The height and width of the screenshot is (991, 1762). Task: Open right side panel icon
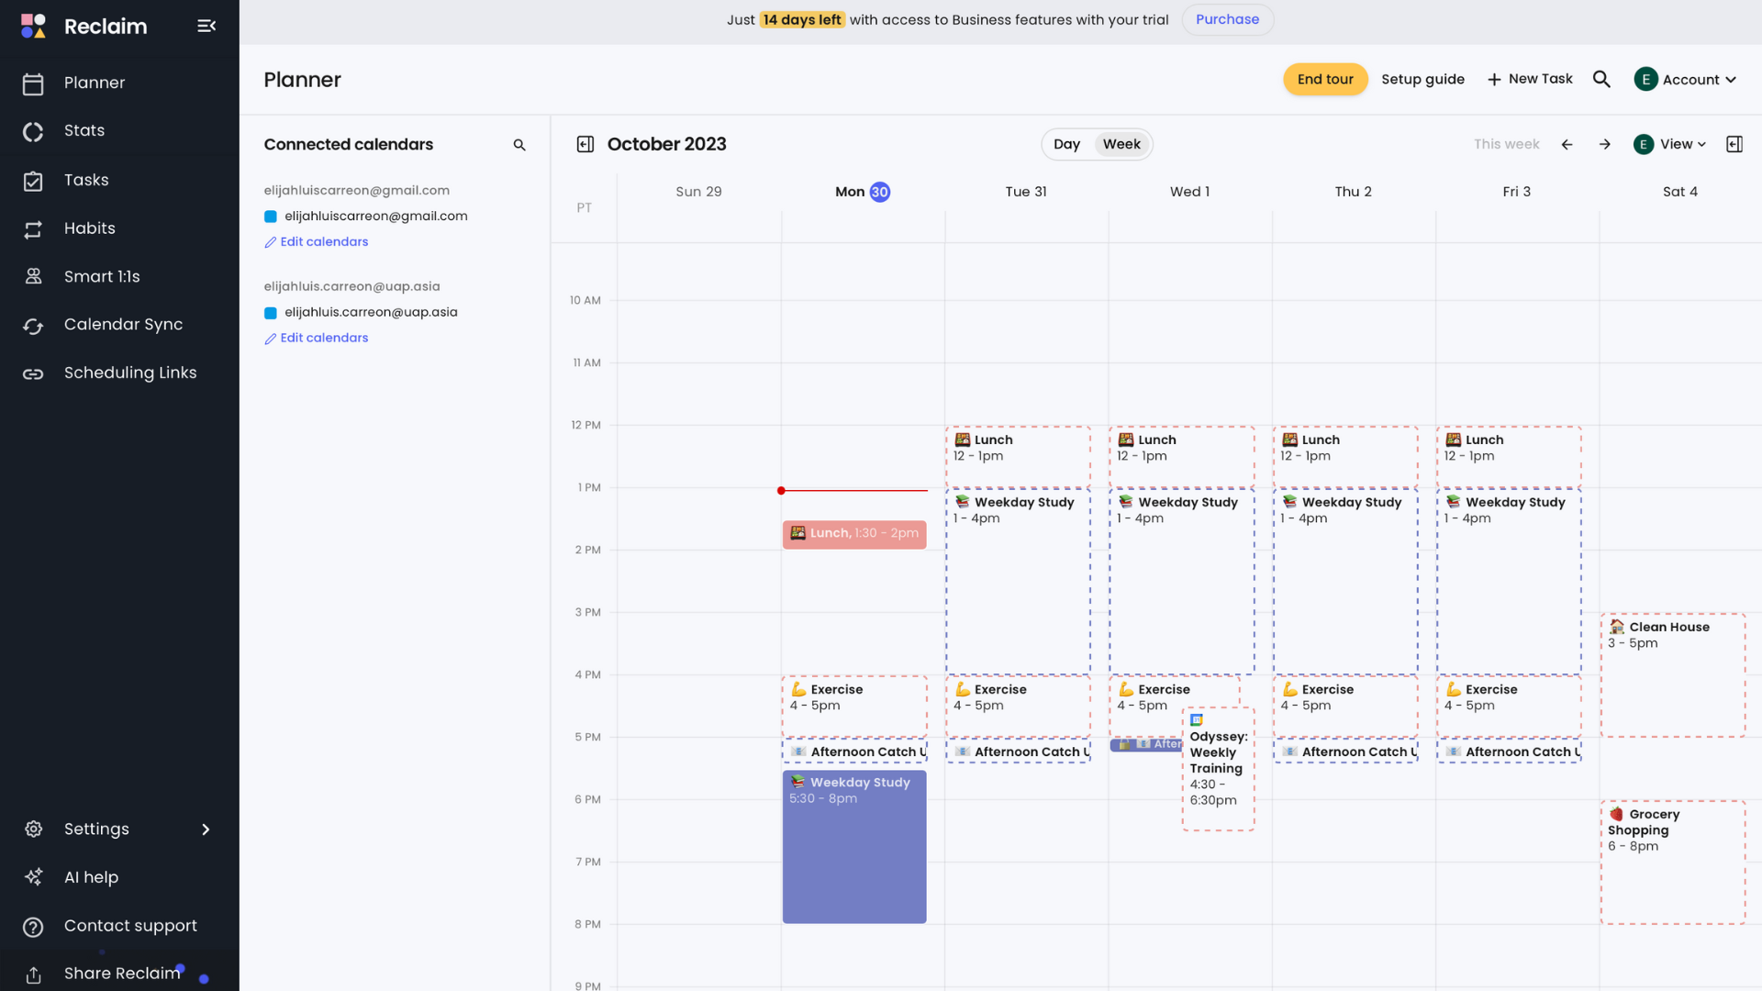click(1734, 144)
